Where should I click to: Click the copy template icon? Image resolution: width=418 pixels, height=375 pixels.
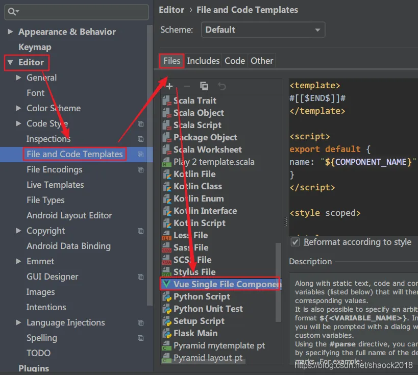pos(204,86)
